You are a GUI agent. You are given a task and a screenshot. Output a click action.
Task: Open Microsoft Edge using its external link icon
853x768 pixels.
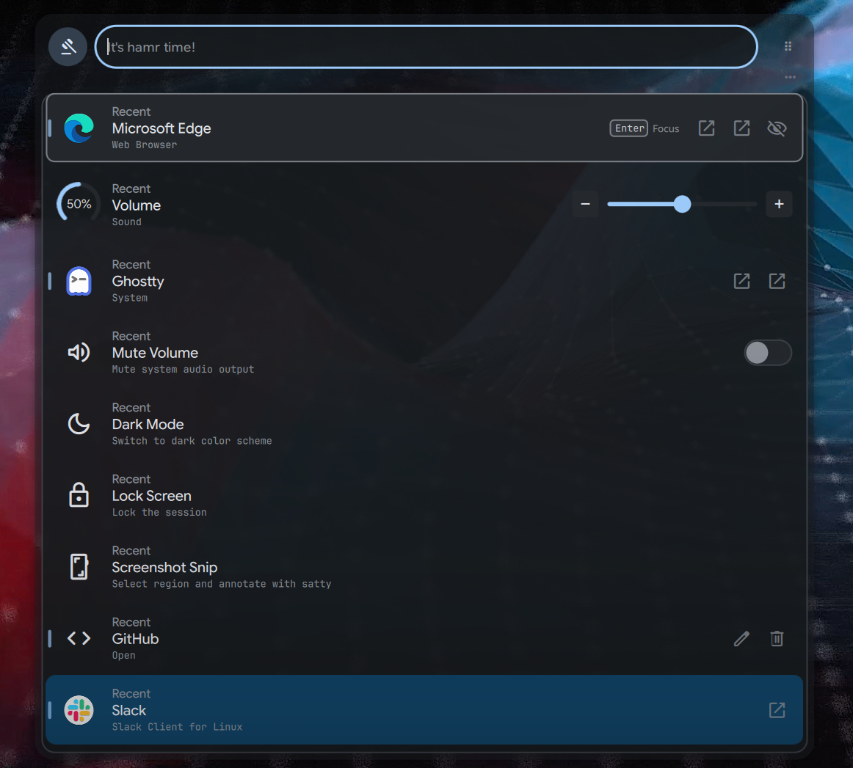pyautogui.click(x=706, y=128)
